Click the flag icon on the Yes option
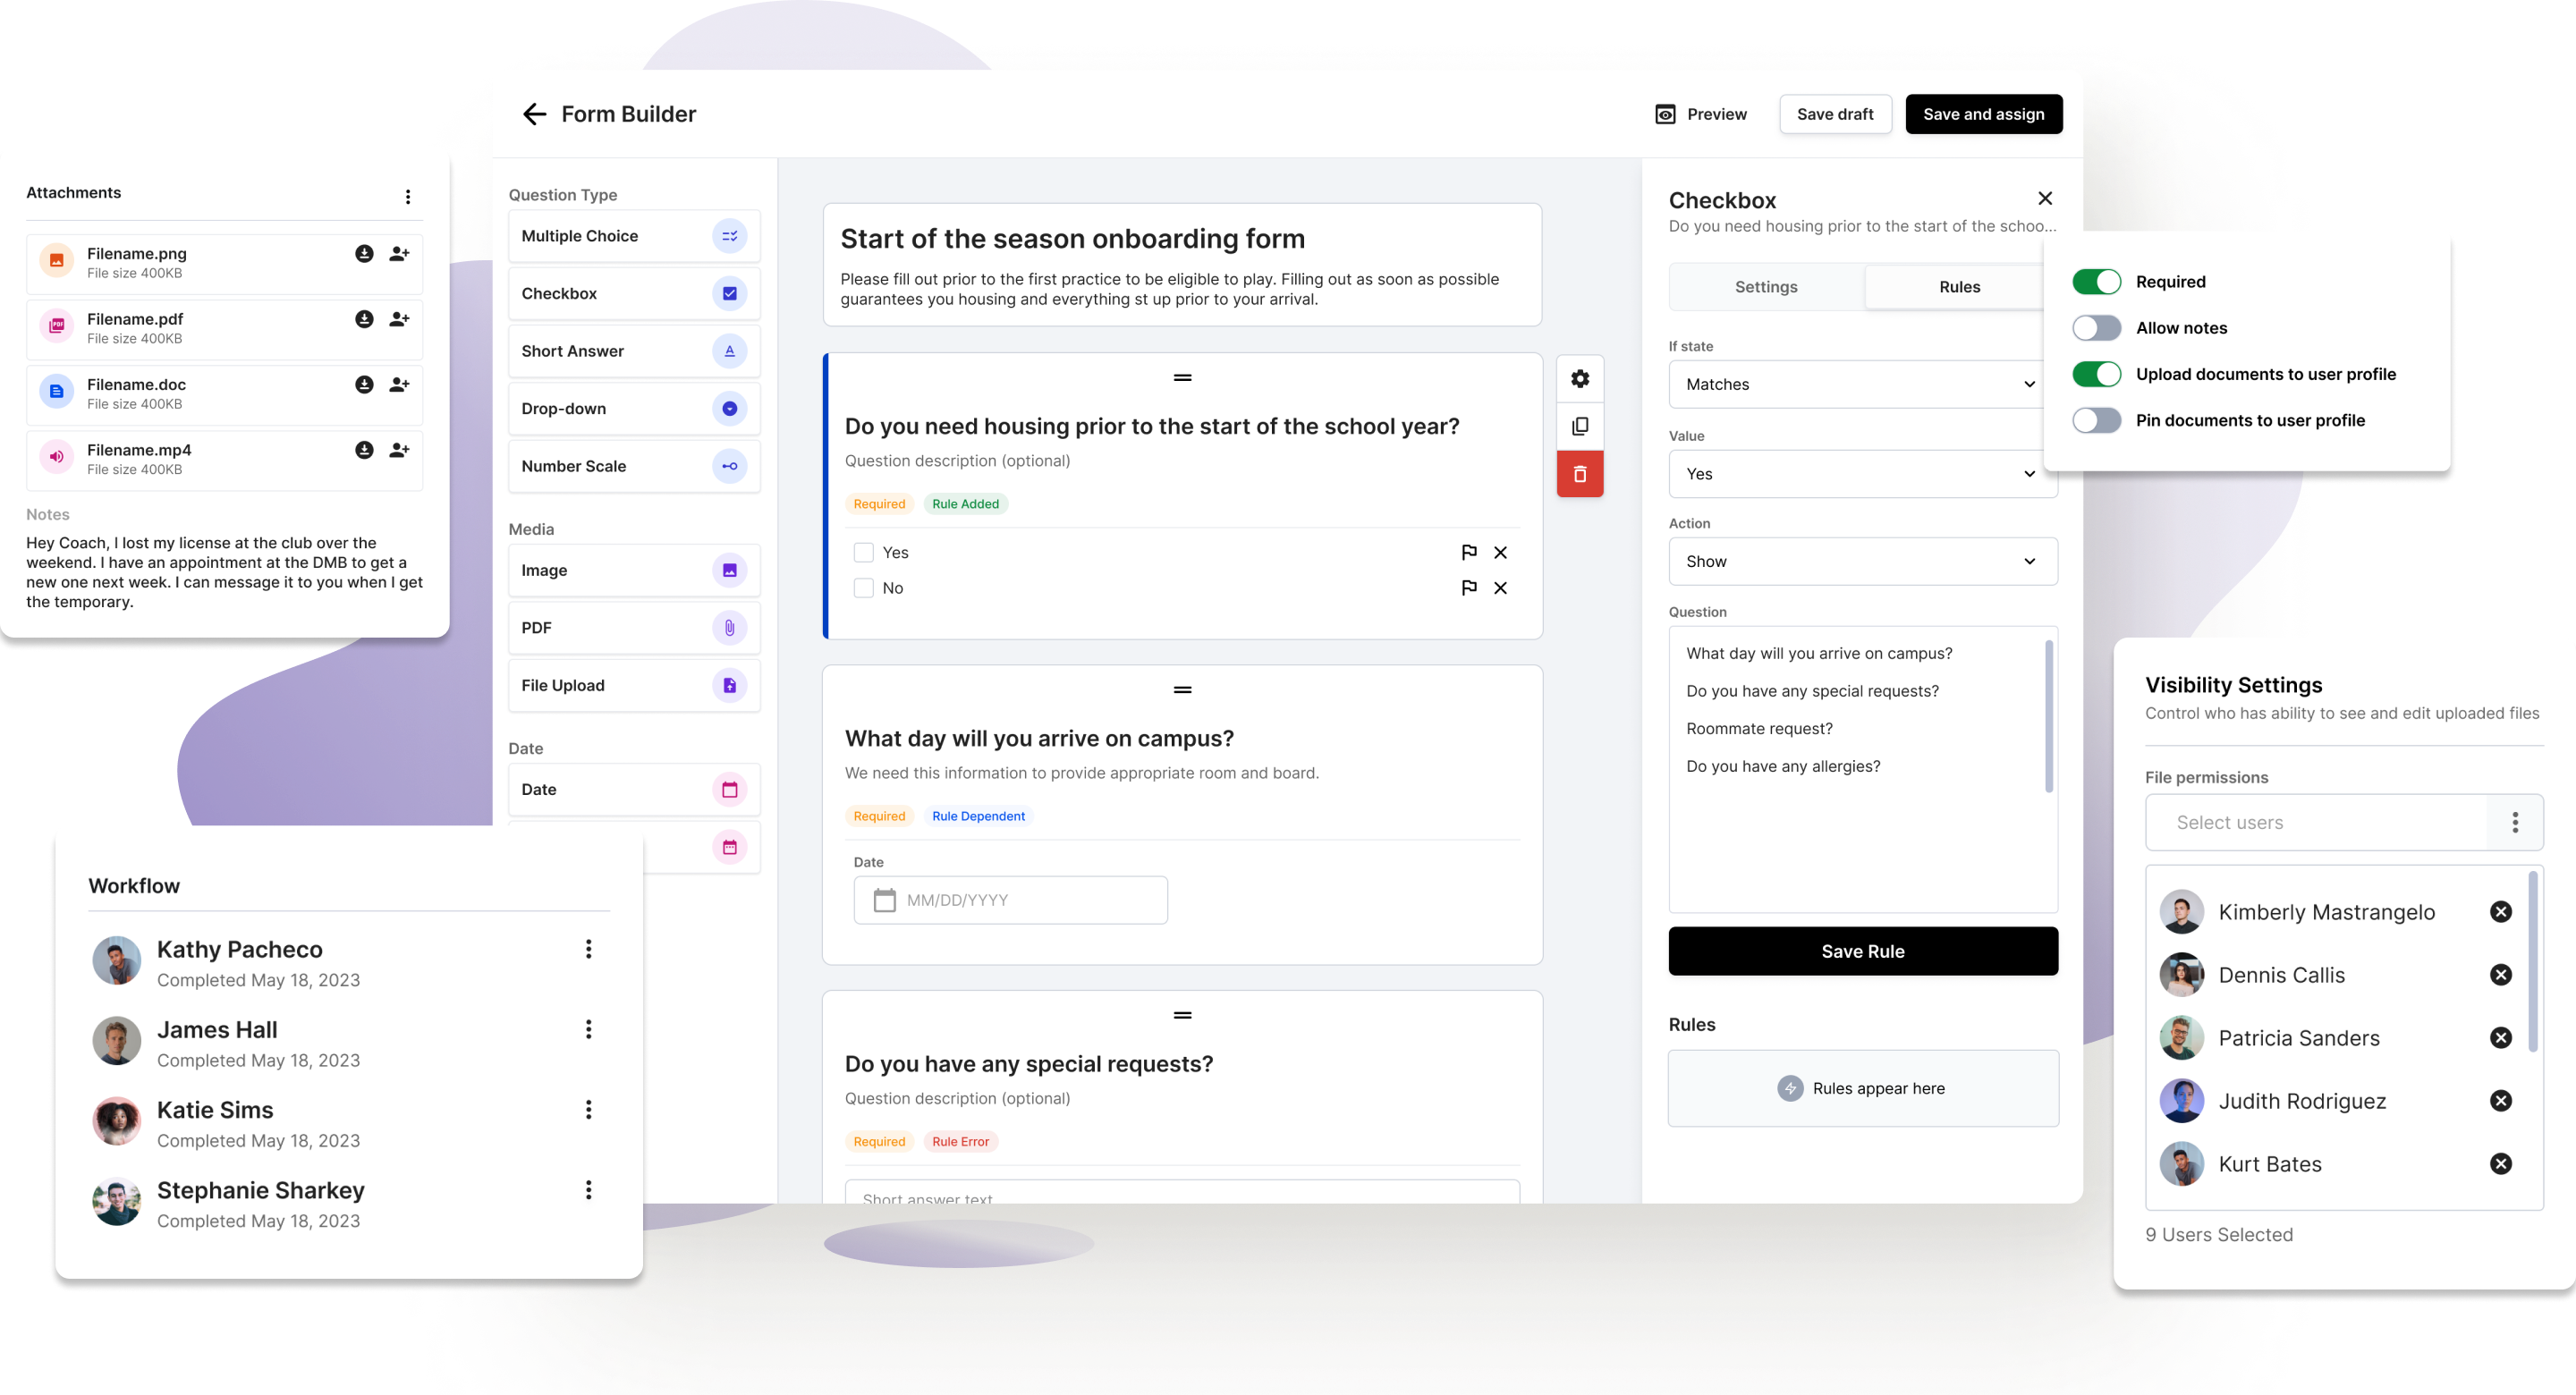Viewport: 2576px width, 1395px height. (x=1468, y=552)
